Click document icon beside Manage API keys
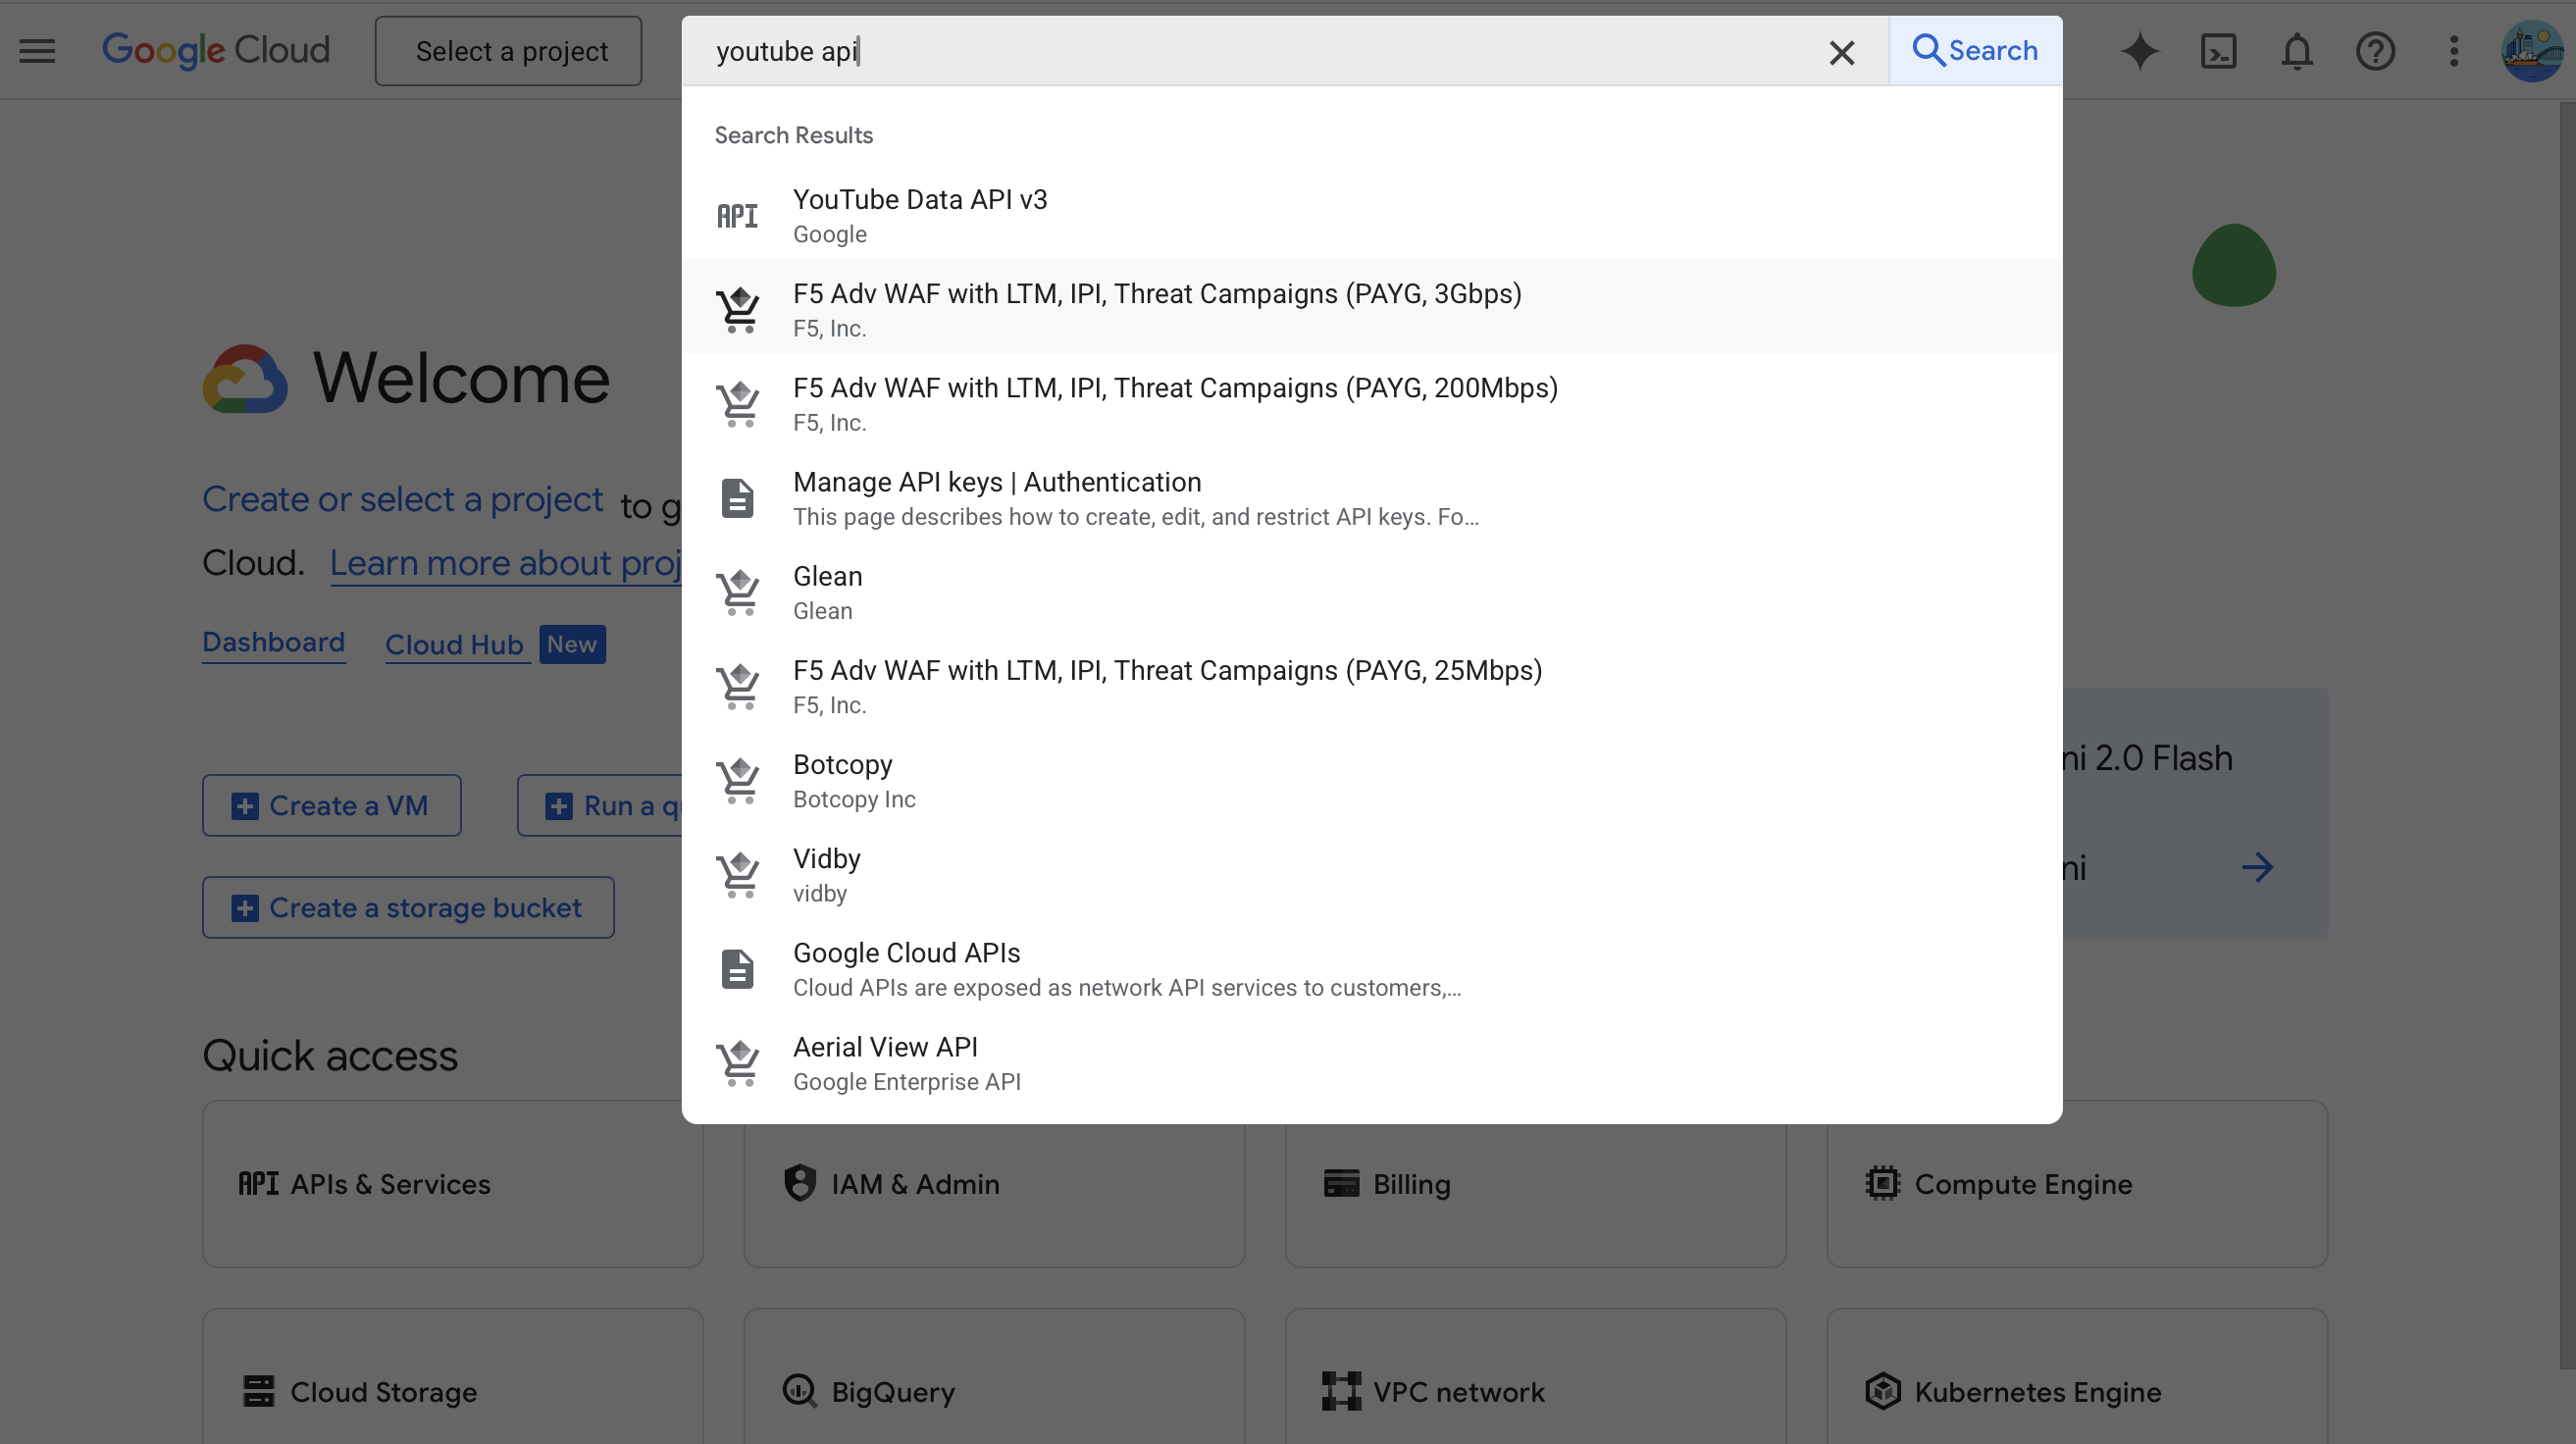The height and width of the screenshot is (1444, 2576). (738, 497)
